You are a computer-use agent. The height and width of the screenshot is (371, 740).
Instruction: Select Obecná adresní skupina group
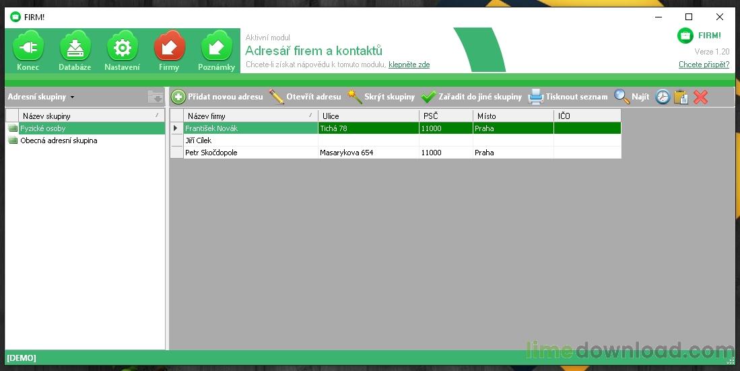(x=86, y=140)
